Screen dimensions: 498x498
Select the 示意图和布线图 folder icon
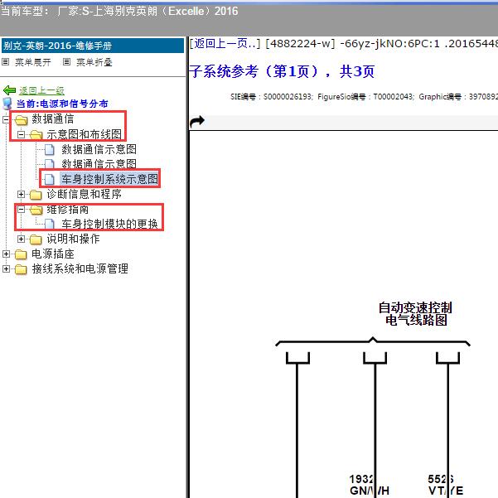pyautogui.click(x=36, y=135)
